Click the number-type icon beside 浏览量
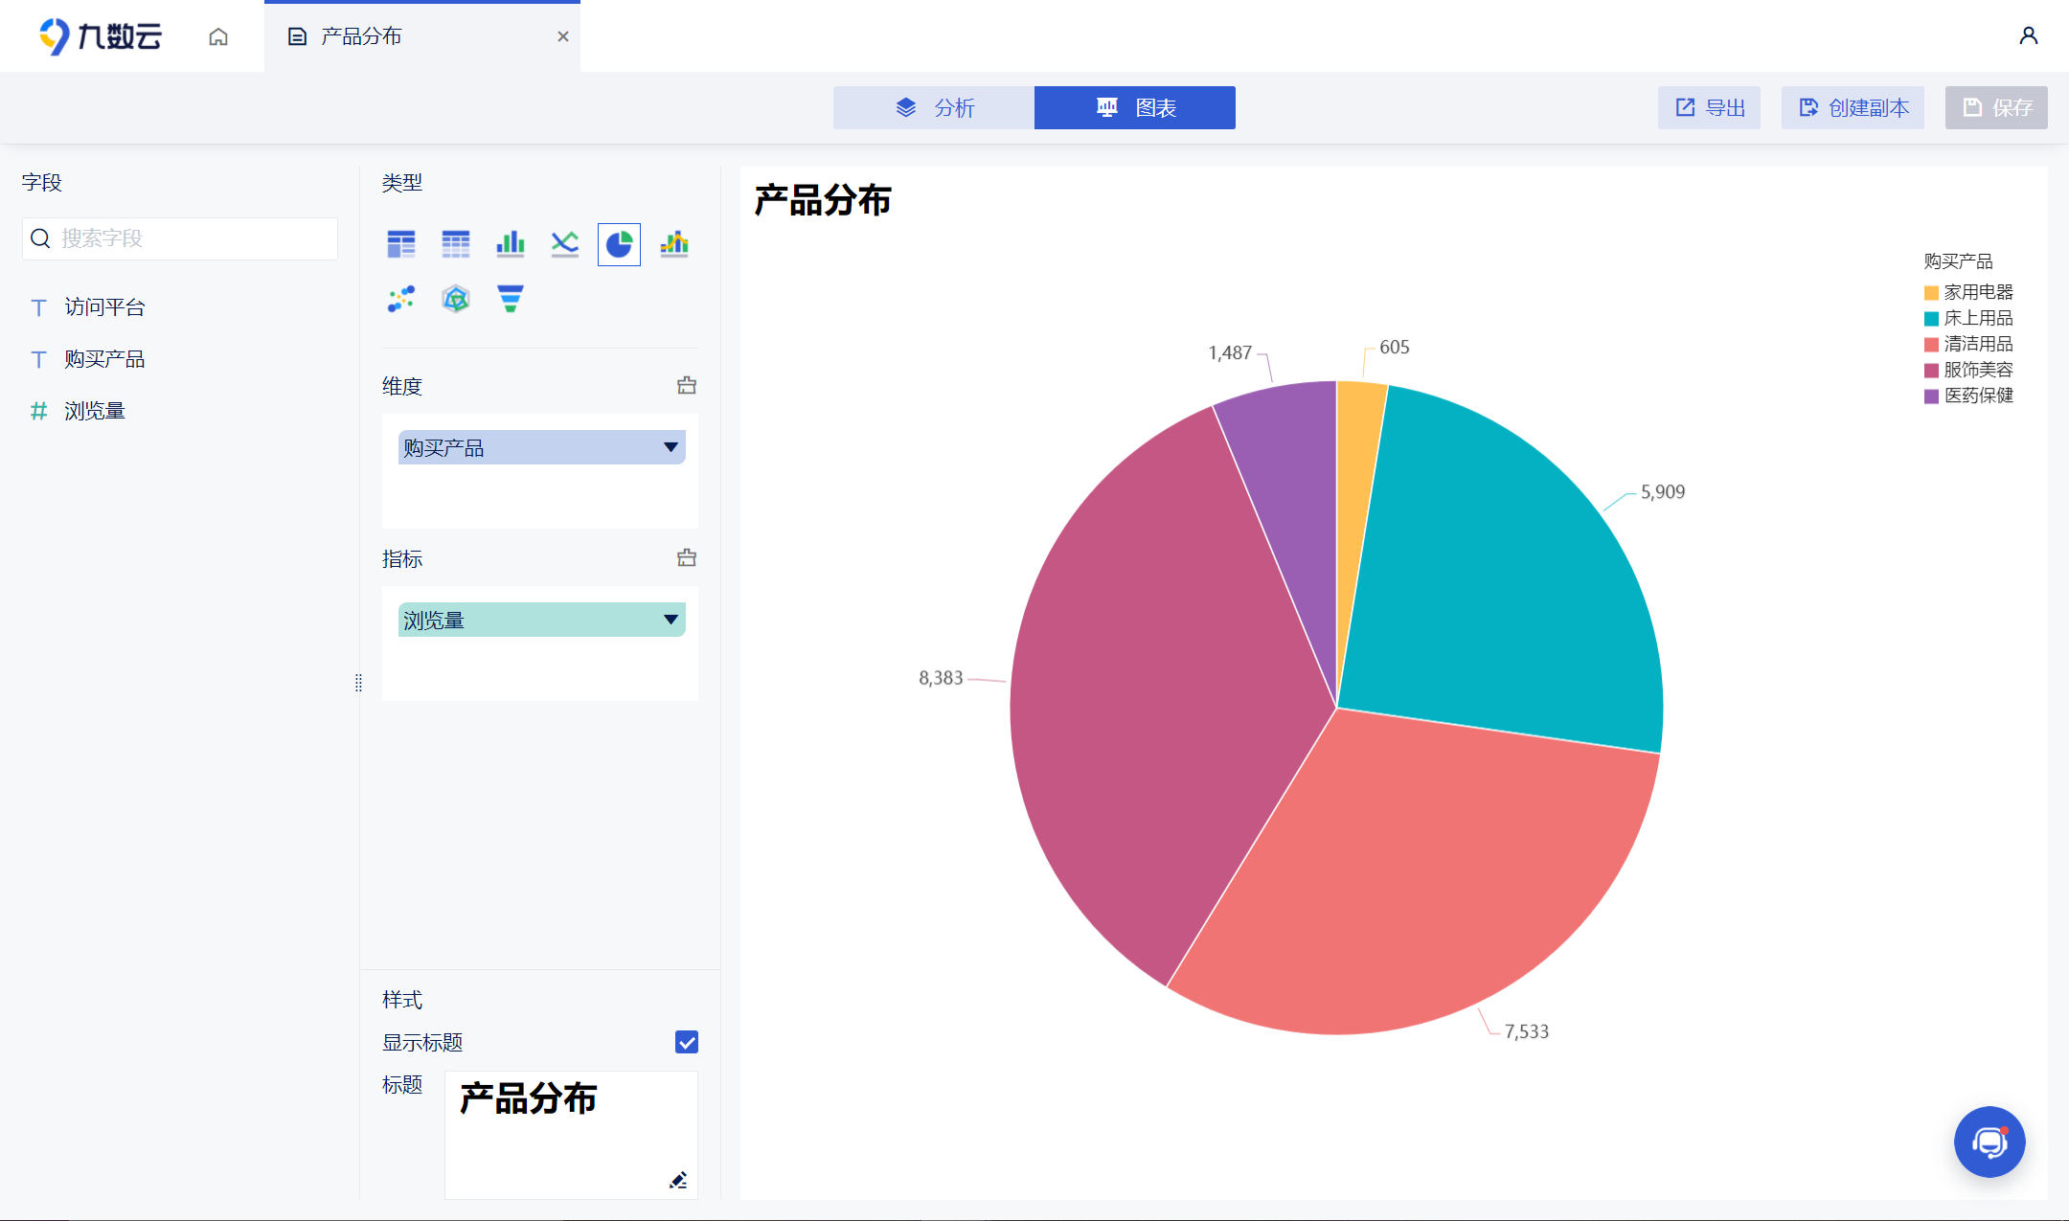Screen dimensions: 2069x1221 click(x=38, y=411)
